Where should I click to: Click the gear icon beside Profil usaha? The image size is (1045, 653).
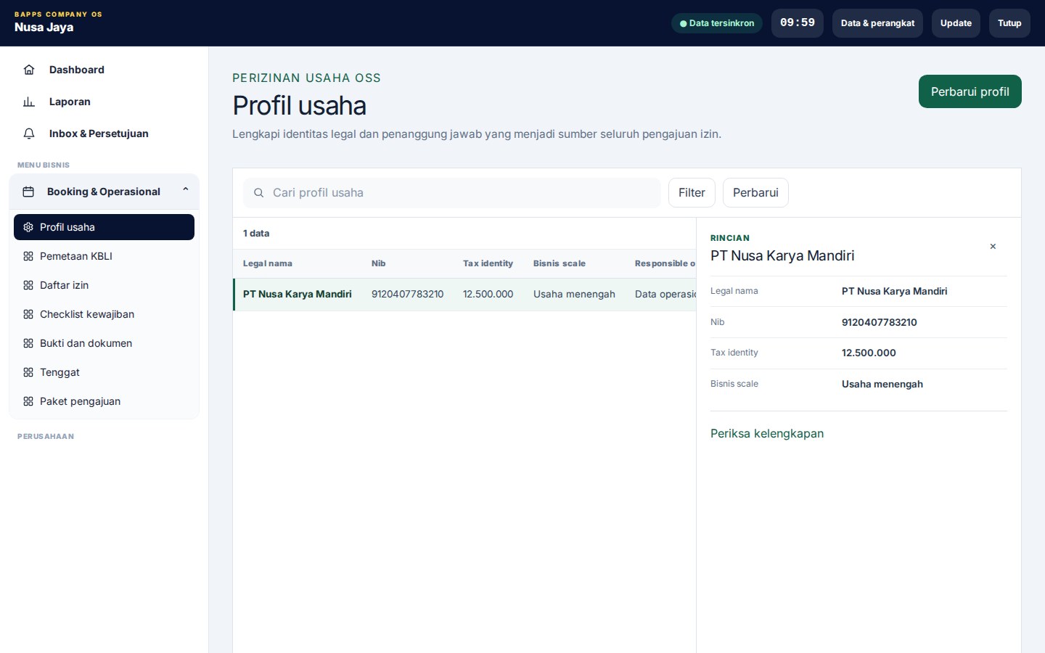[x=28, y=227]
